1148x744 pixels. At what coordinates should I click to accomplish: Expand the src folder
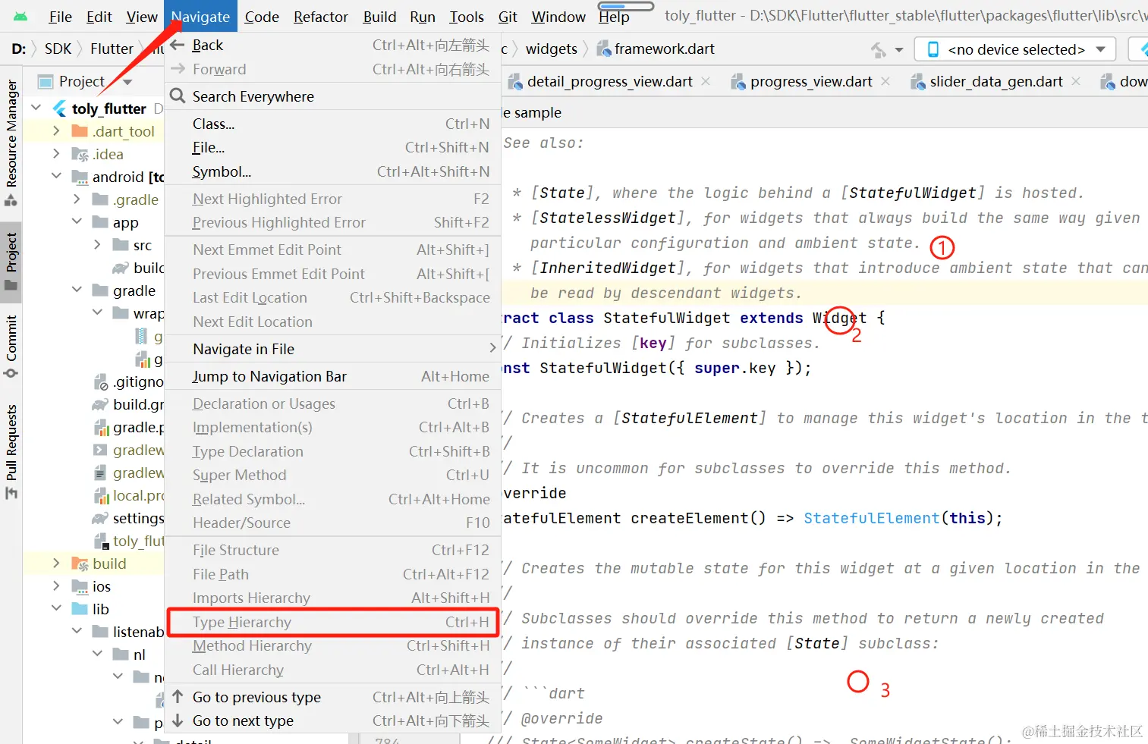pyautogui.click(x=97, y=244)
